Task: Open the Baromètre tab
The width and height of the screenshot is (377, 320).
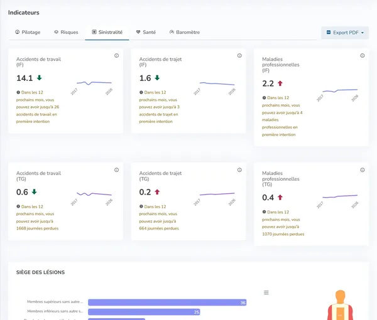Action: [x=185, y=32]
